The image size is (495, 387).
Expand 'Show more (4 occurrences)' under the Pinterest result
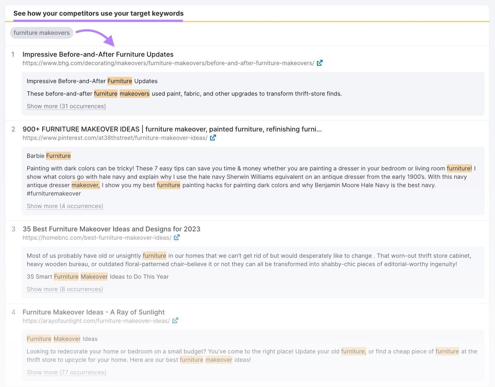(x=65, y=206)
